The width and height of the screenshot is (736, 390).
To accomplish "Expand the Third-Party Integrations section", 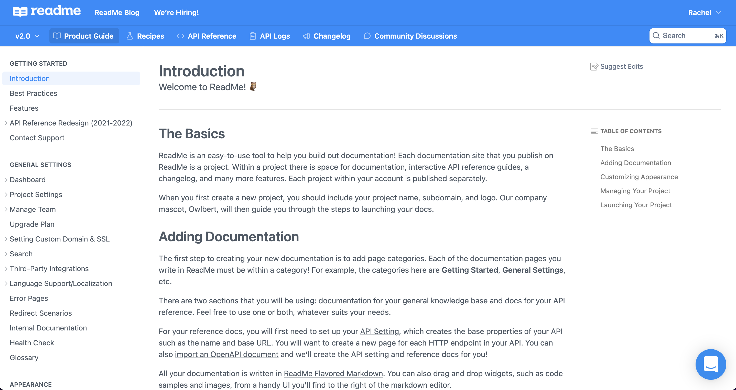I will (x=6, y=269).
